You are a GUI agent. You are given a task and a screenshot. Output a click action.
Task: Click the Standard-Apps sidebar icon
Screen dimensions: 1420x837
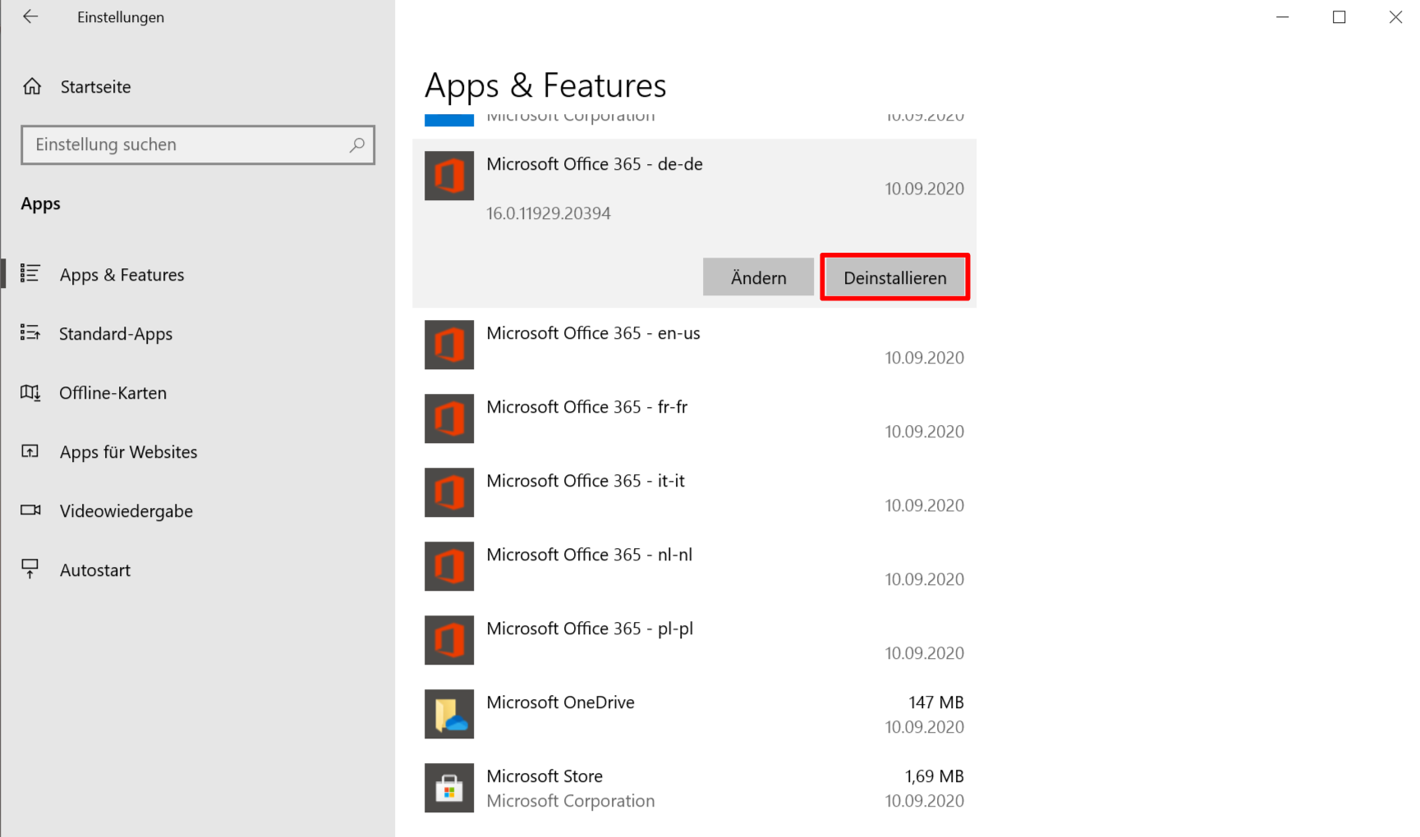[x=30, y=332]
